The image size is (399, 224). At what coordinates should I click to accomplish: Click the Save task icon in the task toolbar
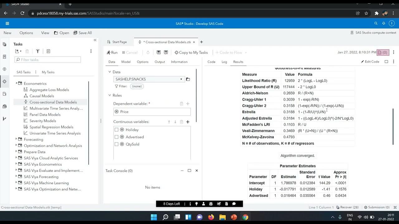pos(159,53)
